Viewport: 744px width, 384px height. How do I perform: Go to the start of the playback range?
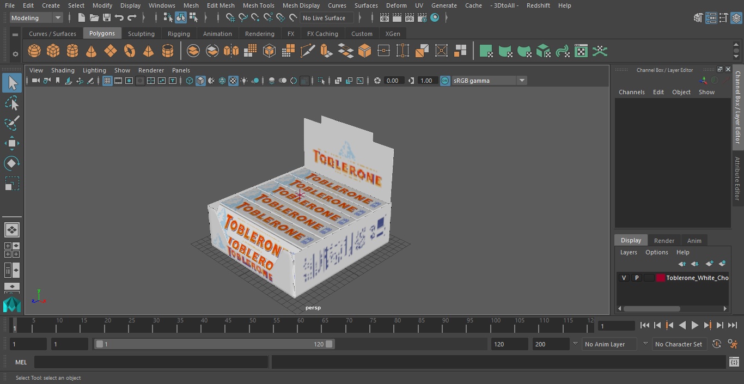[x=644, y=325]
